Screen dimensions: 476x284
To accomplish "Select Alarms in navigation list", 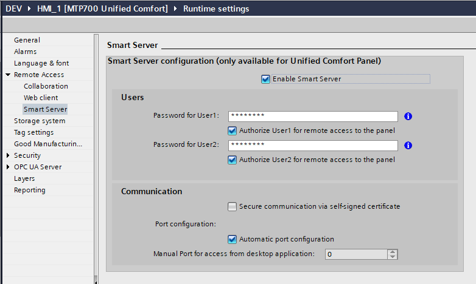I will (x=25, y=52).
